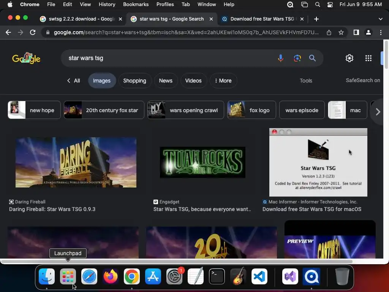Click Chrome icon in the dock
389x292 pixels.
click(132, 276)
